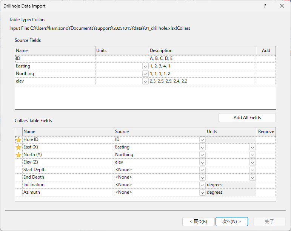Expand Units dropdown for Easting source field
This screenshot has width=291, height=231.
pos(145,66)
